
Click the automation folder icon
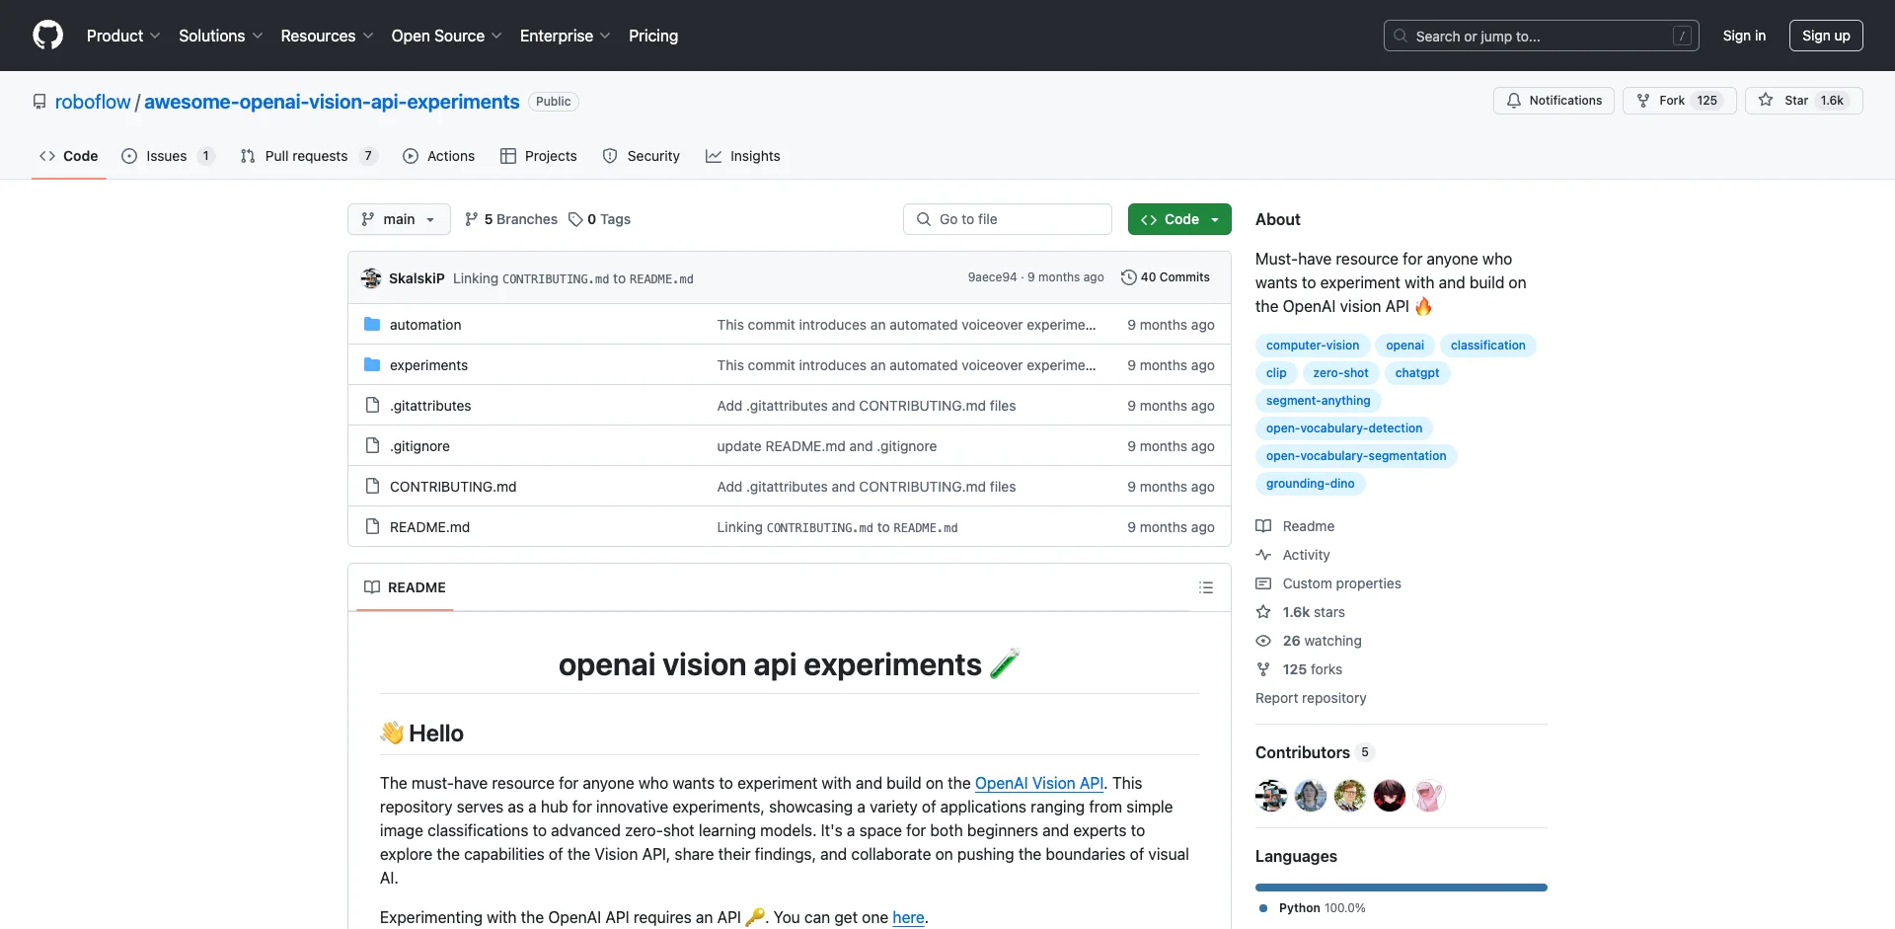[372, 324]
